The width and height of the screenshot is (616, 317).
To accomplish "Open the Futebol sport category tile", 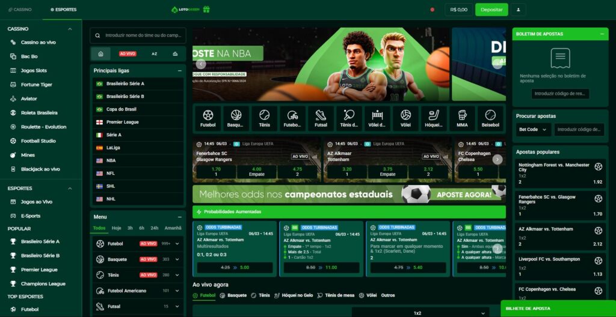I will click(208, 118).
